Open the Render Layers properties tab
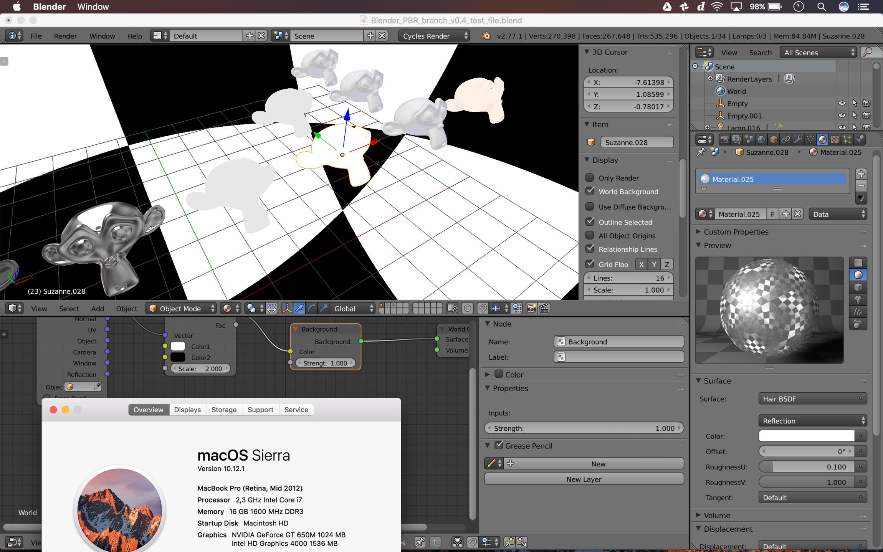883x552 pixels. click(x=736, y=139)
